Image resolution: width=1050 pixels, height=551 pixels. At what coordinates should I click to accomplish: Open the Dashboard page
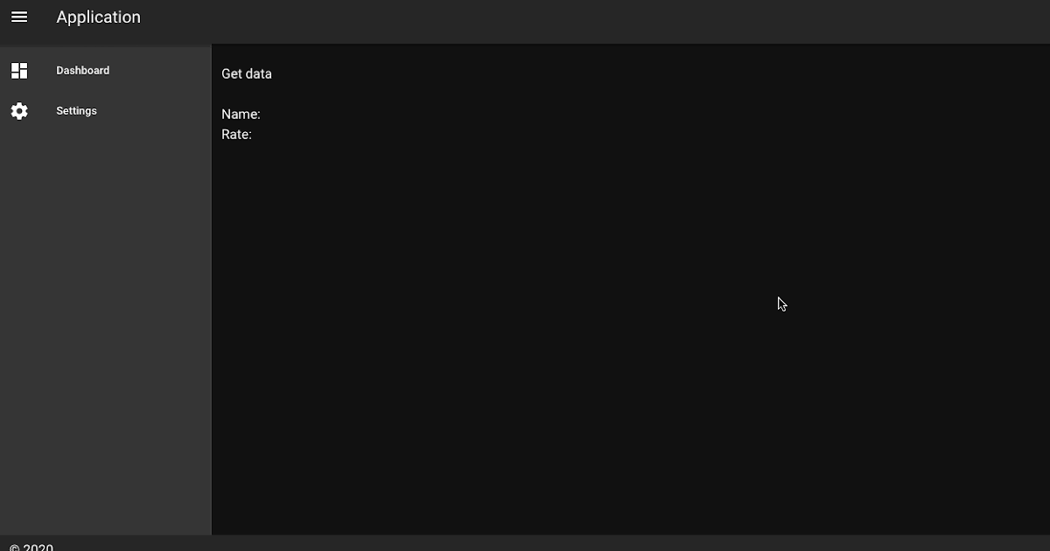tap(82, 70)
